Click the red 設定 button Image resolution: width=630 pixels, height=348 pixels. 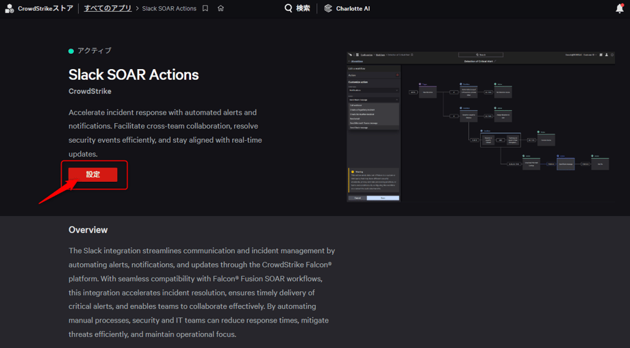(93, 175)
